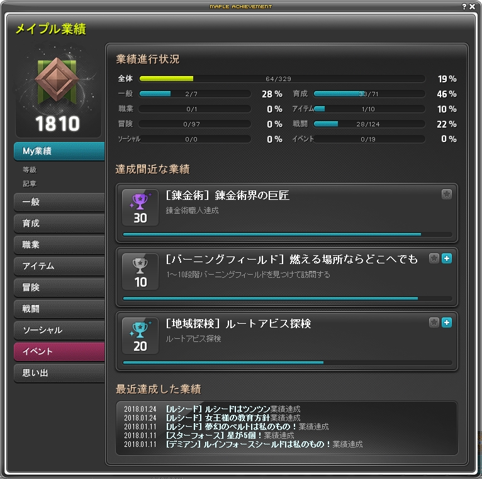Click the 戦闘 progress bar 28/124
This screenshot has height=479, width=482.
(x=369, y=124)
